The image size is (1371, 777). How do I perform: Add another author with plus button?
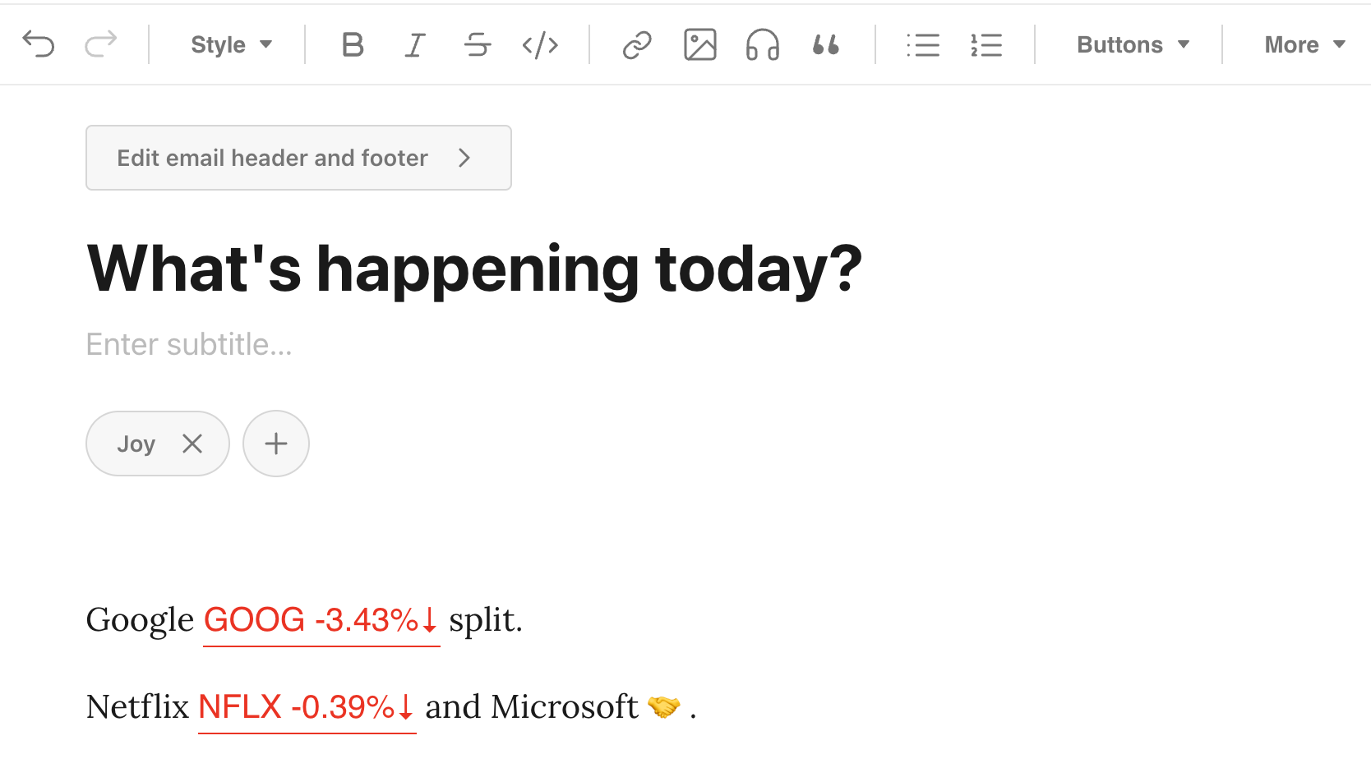[x=276, y=444]
